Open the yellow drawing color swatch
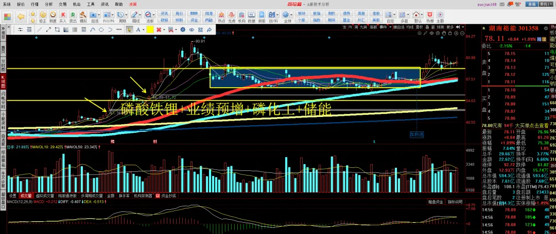 pos(150,30)
